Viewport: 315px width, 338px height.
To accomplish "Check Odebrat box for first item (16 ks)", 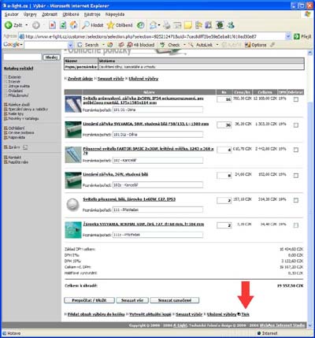I will coord(296,99).
